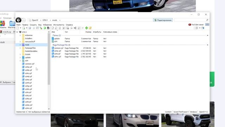Select Installers folder in the tree
This screenshot has height=127, width=225.
click(28, 38)
